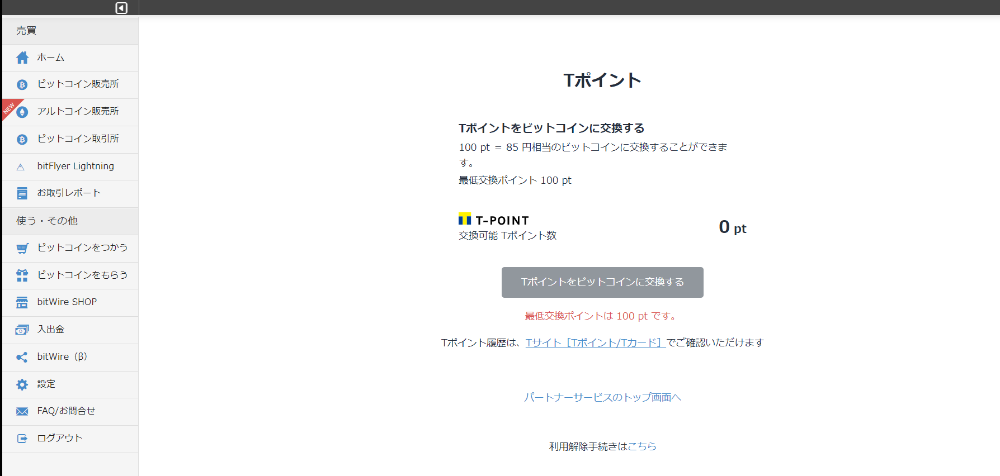Click the 0 pt points balance
This screenshot has width=1000, height=476.
pos(733,227)
